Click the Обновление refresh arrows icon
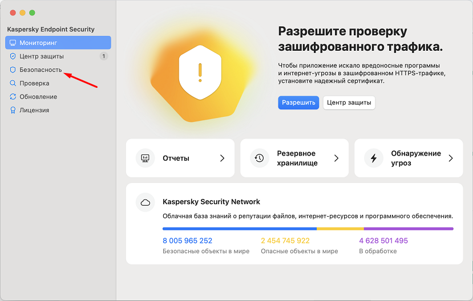This screenshot has height=301, width=473. (13, 97)
